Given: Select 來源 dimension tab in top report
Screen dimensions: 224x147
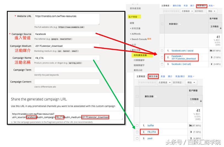Looking at the screenshot, I should pos(185,6).
